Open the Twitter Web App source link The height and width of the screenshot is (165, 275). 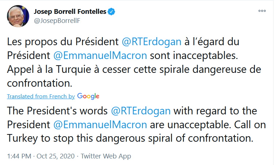(106, 156)
